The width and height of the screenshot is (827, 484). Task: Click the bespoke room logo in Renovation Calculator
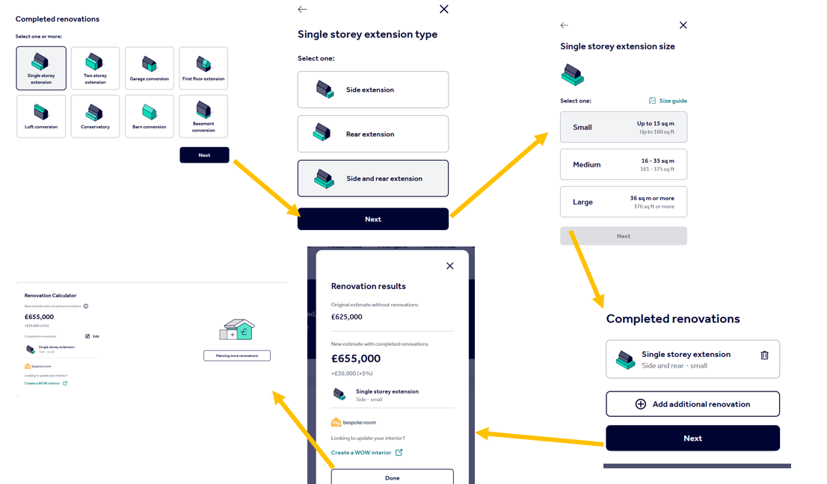(37, 366)
